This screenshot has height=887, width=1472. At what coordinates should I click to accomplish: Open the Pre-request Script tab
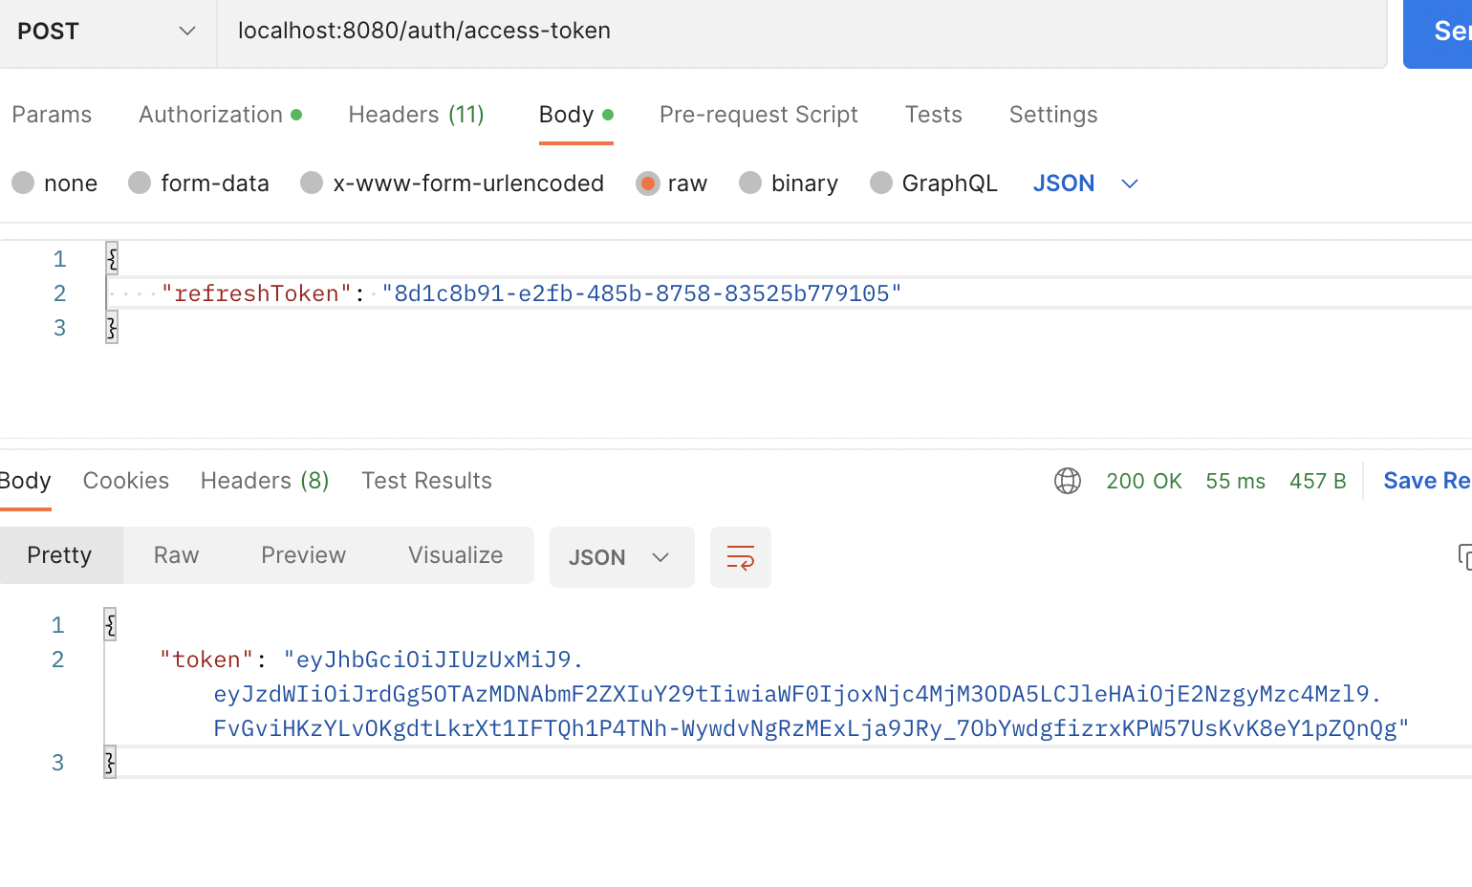(x=758, y=115)
